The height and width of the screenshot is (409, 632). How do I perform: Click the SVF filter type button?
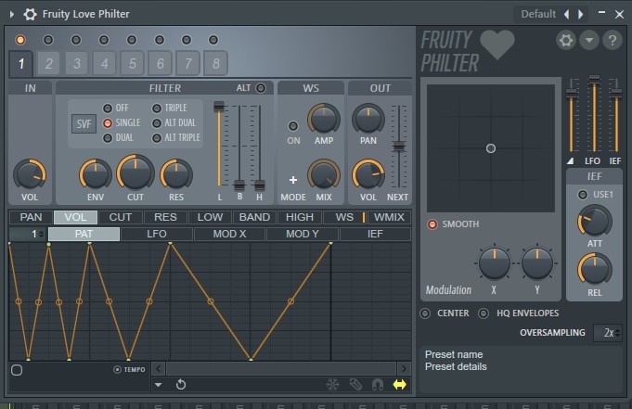pos(84,123)
